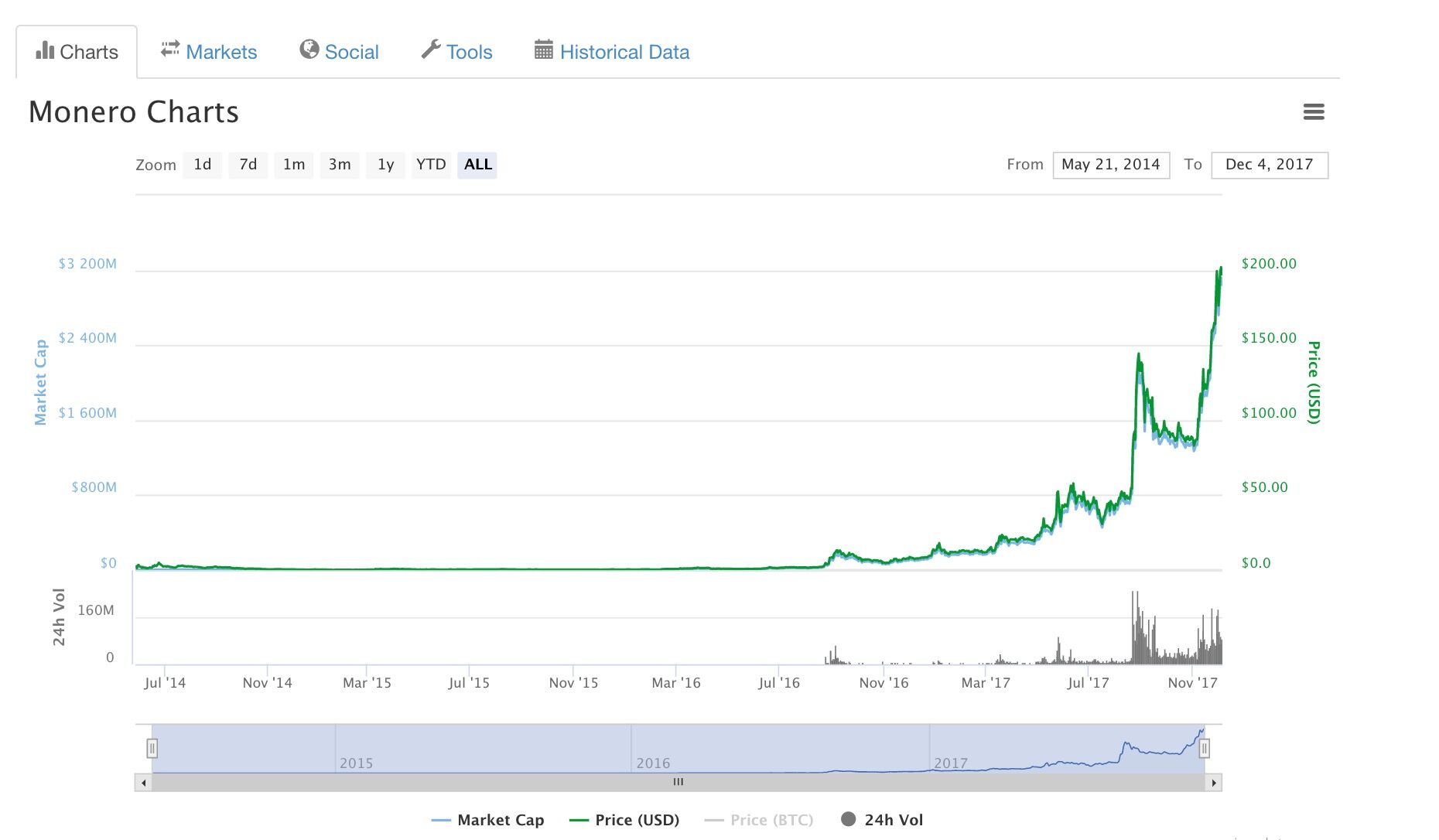Click the Nov '17 x-axis label
1439x840 pixels.
click(1192, 683)
